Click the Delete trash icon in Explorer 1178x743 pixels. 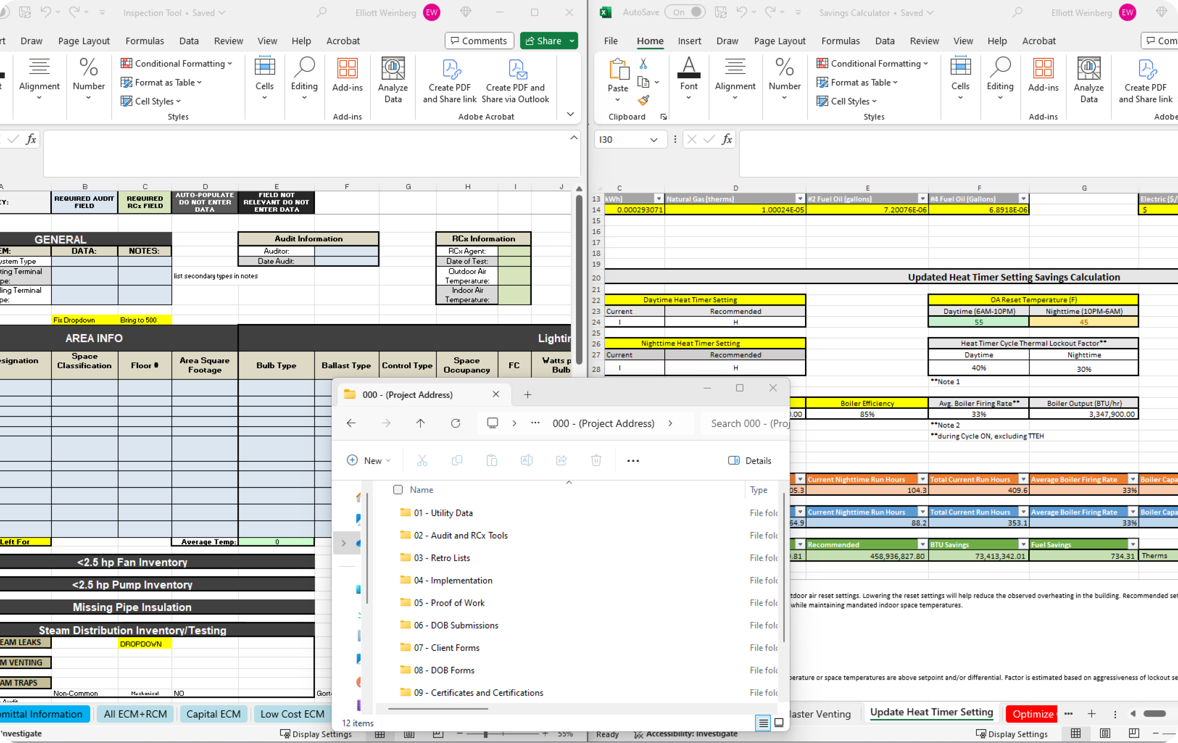[596, 460]
